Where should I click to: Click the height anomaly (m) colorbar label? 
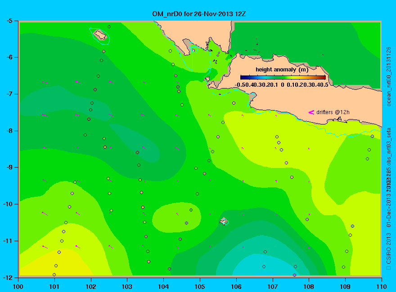tap(282, 70)
